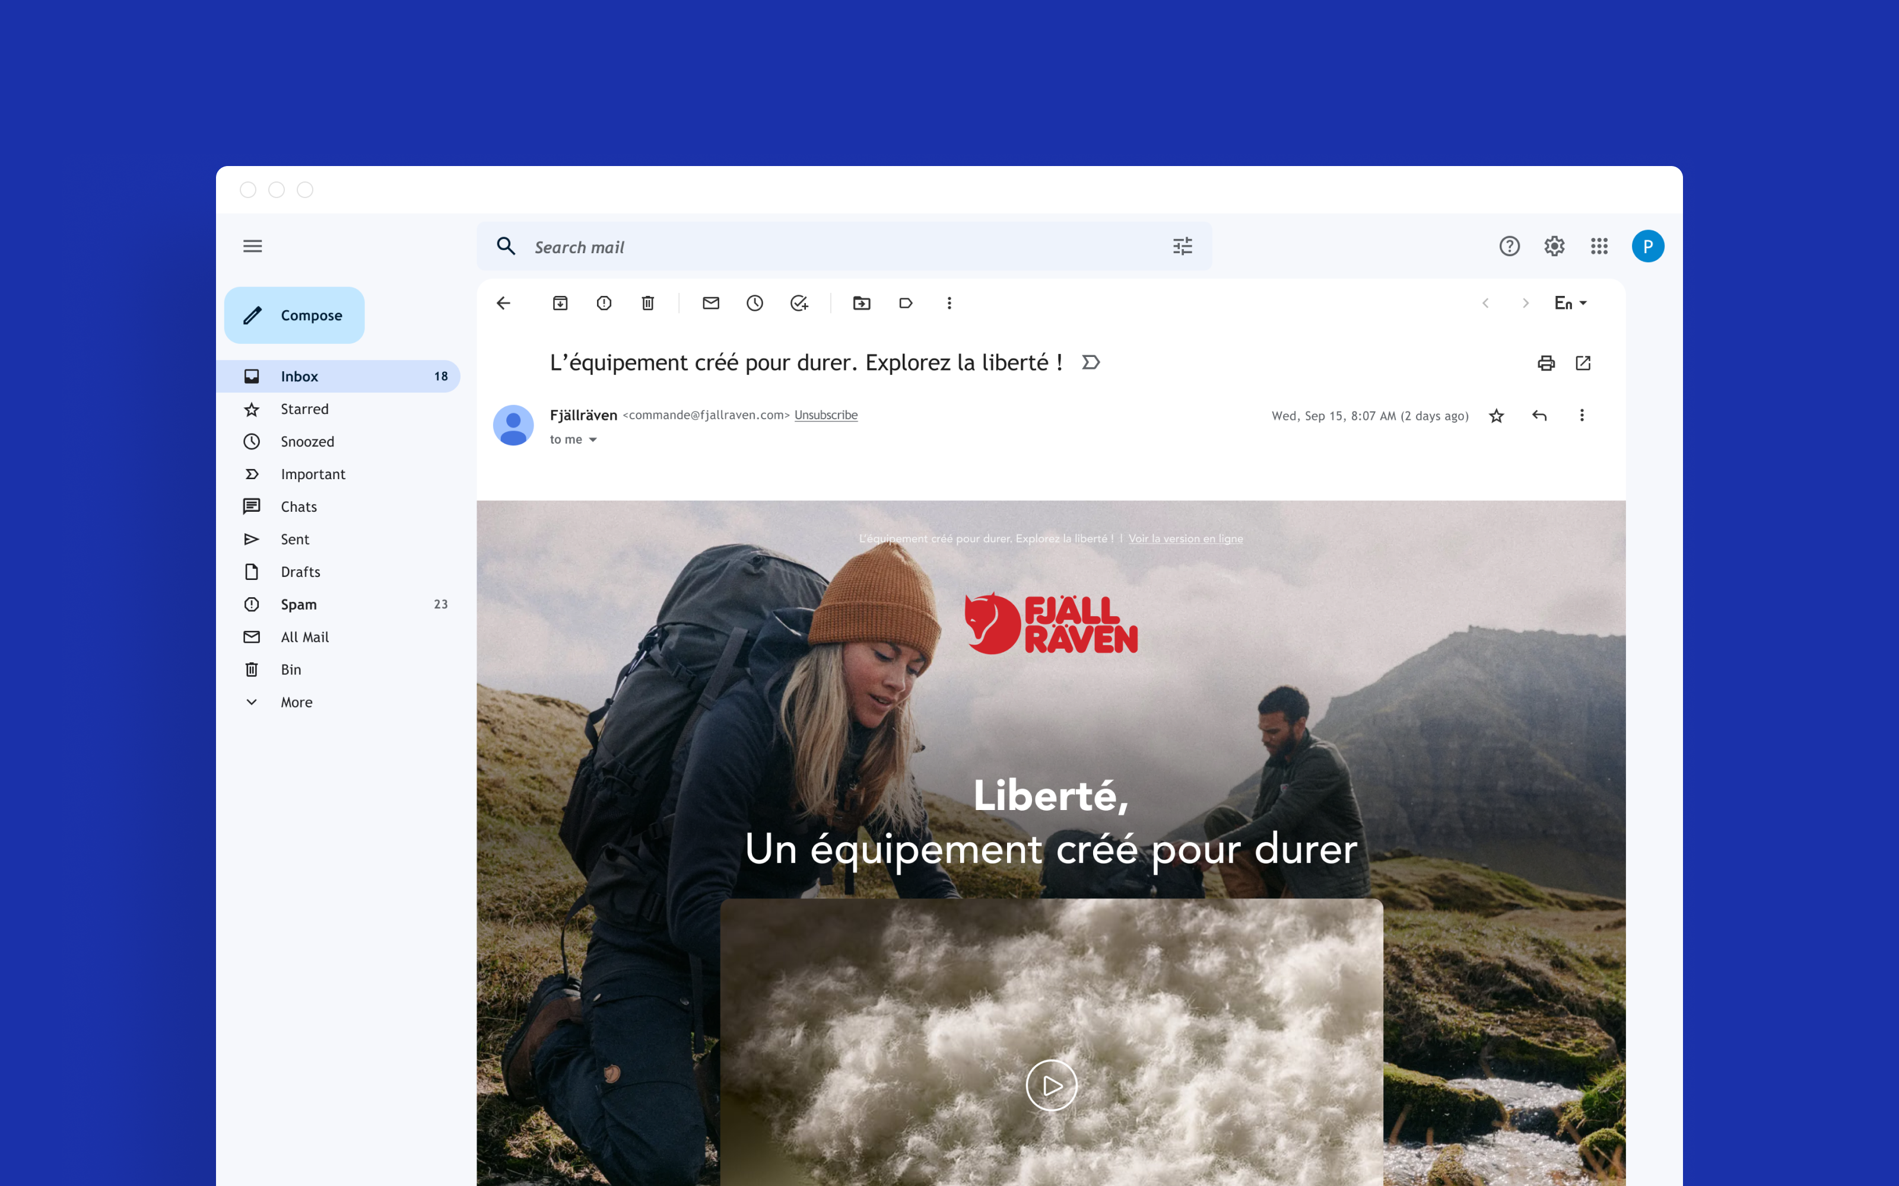The image size is (1899, 1186).
Task: Go to the older email arrow
Action: pos(1526,303)
